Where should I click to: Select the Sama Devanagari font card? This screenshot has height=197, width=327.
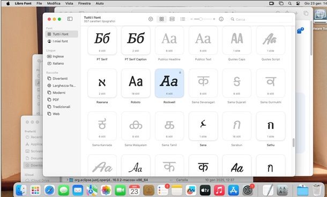[203, 84]
